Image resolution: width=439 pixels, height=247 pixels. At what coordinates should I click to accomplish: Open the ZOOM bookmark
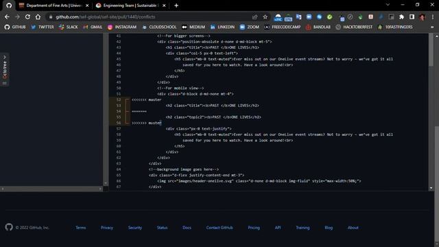click(x=250, y=27)
